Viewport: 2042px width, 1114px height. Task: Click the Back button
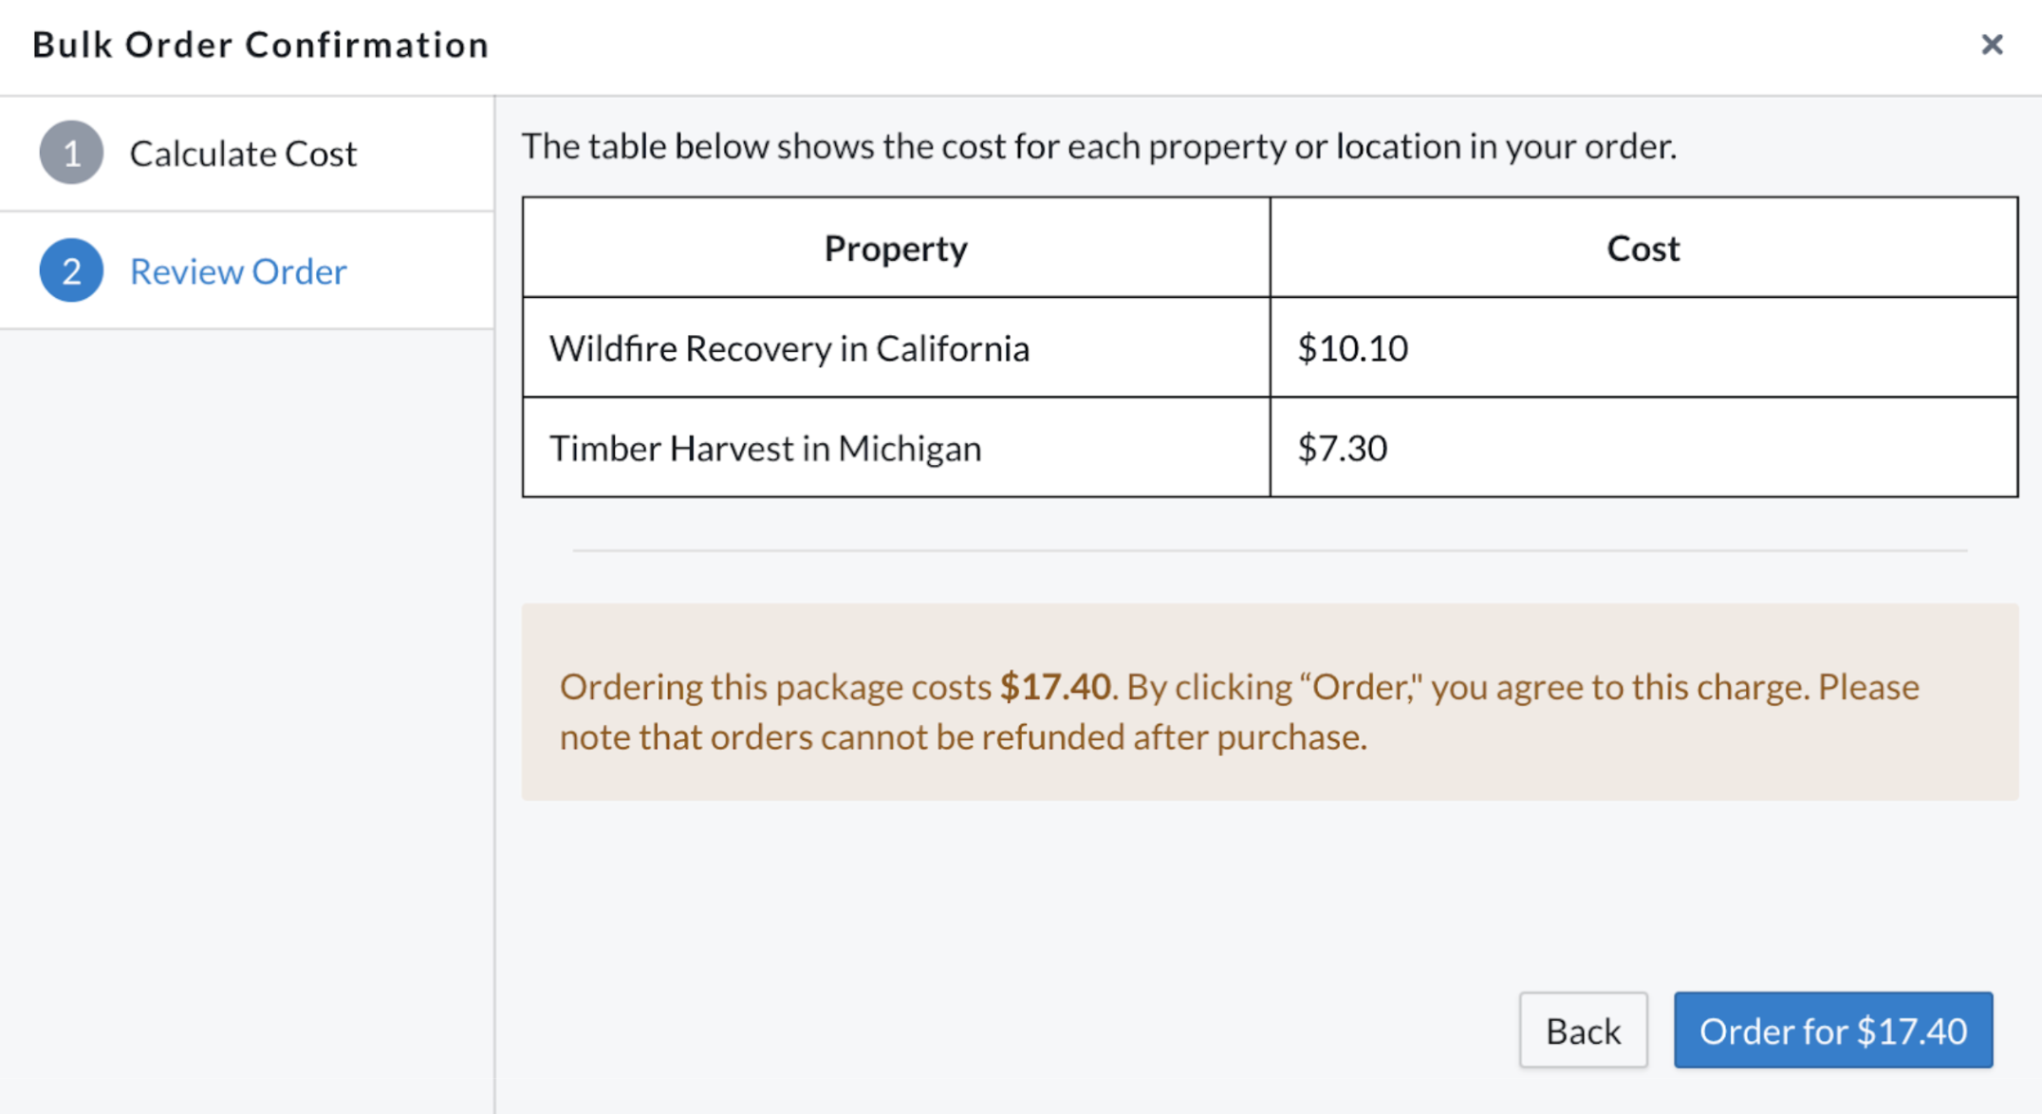click(x=1583, y=1030)
